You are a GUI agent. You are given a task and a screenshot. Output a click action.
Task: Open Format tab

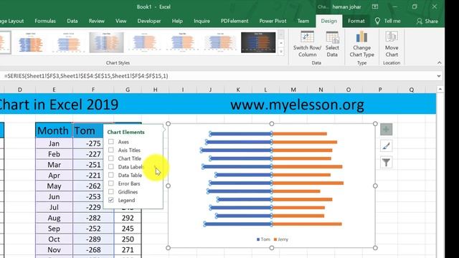[356, 21]
